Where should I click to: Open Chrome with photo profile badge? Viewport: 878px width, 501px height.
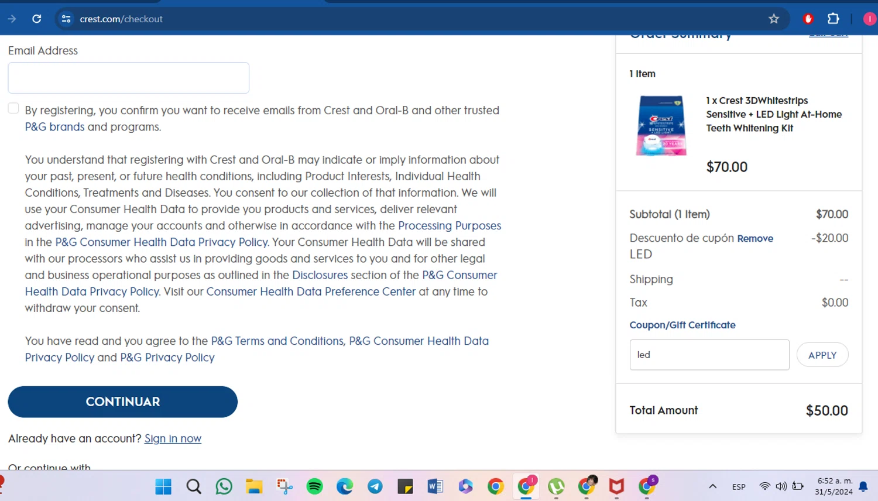[x=587, y=485]
